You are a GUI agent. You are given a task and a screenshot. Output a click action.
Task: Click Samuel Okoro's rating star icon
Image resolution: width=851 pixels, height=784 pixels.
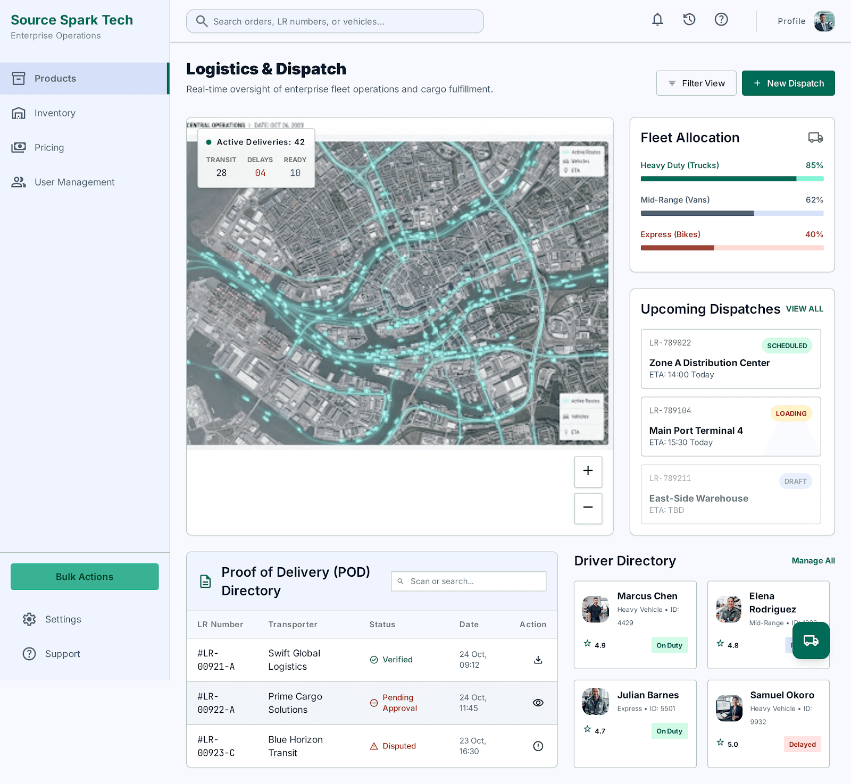pos(720,743)
